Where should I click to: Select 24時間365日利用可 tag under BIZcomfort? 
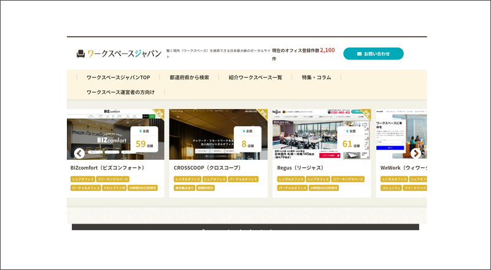click(142, 188)
